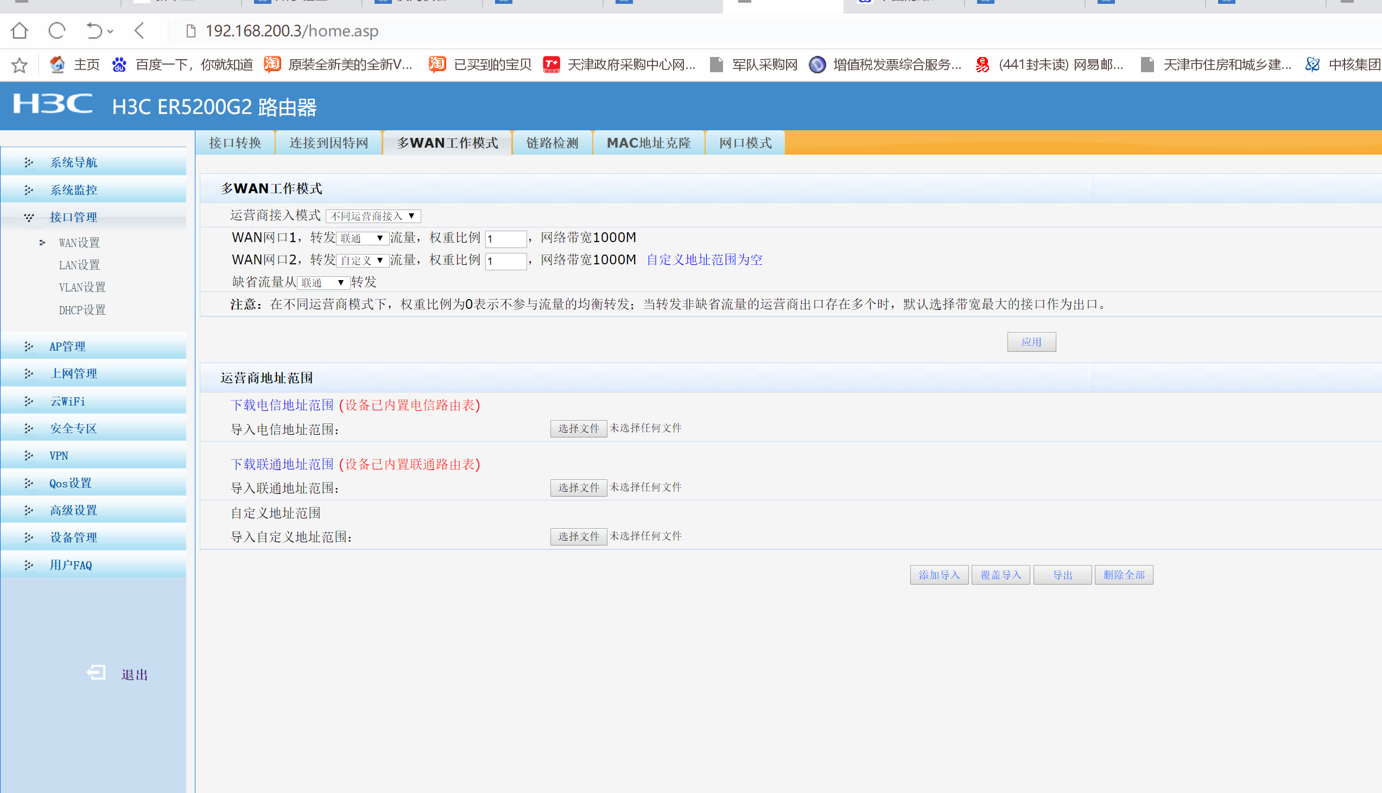
Task: Open 运营商接入模式 dropdown
Action: click(373, 216)
